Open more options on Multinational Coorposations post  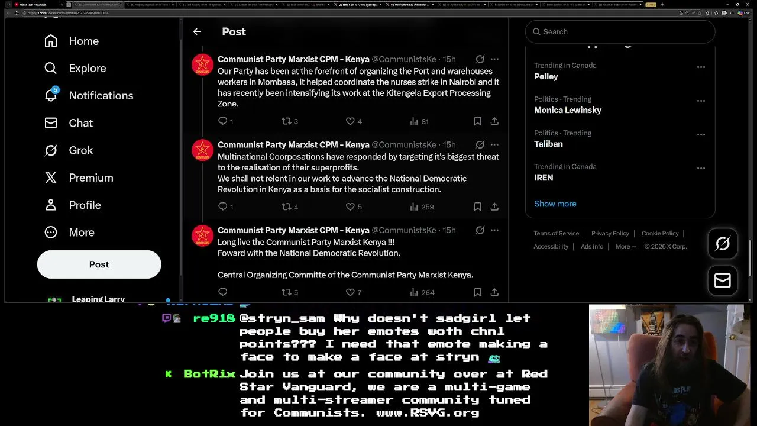[494, 144]
